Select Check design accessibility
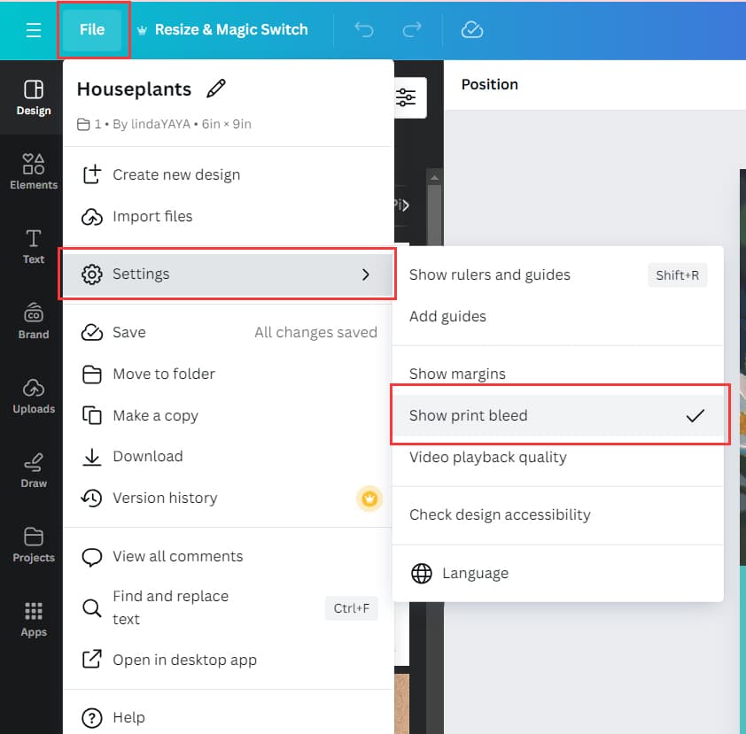Image resolution: width=746 pixels, height=734 pixels. [x=558, y=514]
